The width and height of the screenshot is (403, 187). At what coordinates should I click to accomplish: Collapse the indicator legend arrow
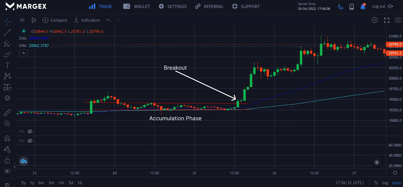tap(23, 53)
